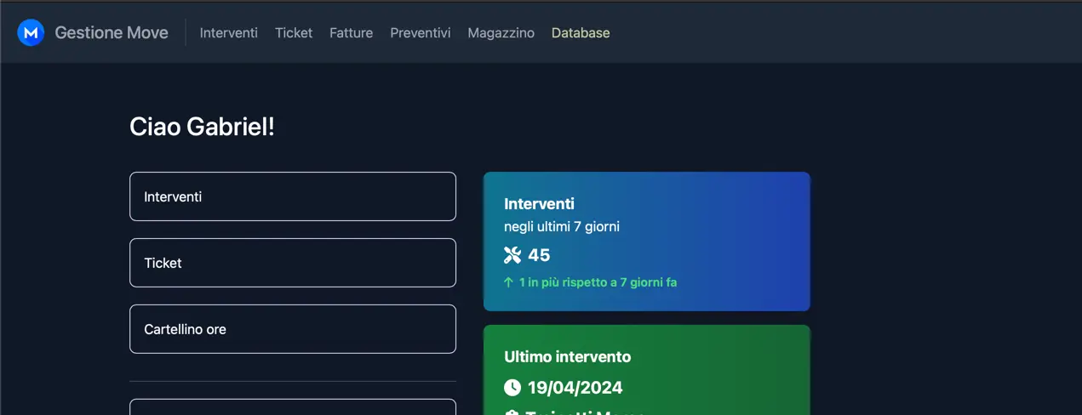Click the clock icon next to 19/04/2024
Screen dimensions: 1082x415
pos(512,388)
